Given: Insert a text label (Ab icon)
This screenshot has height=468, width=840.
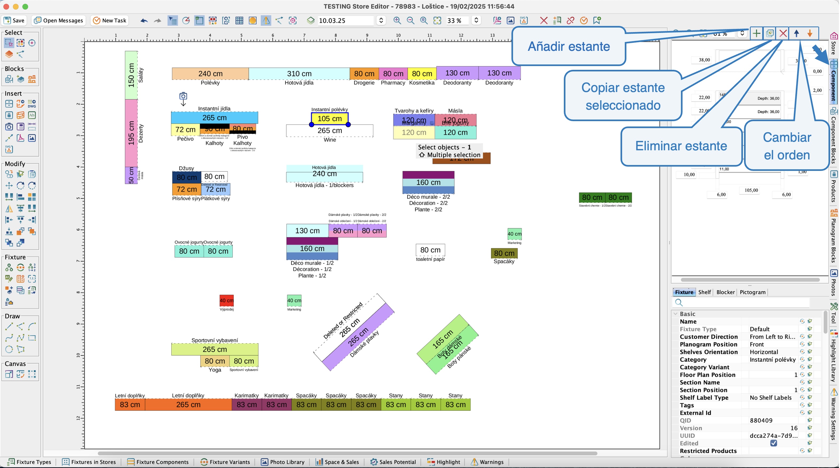Looking at the screenshot, I should pyautogui.click(x=32, y=115).
